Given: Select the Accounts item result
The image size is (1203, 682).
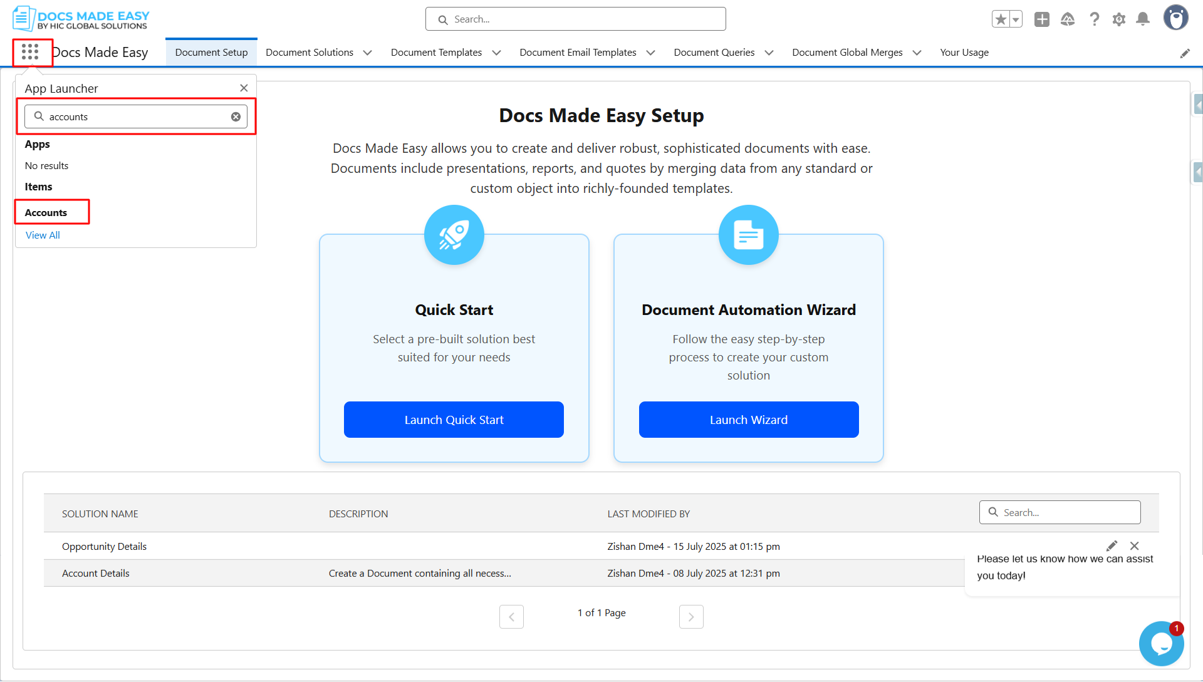Looking at the screenshot, I should (x=46, y=212).
